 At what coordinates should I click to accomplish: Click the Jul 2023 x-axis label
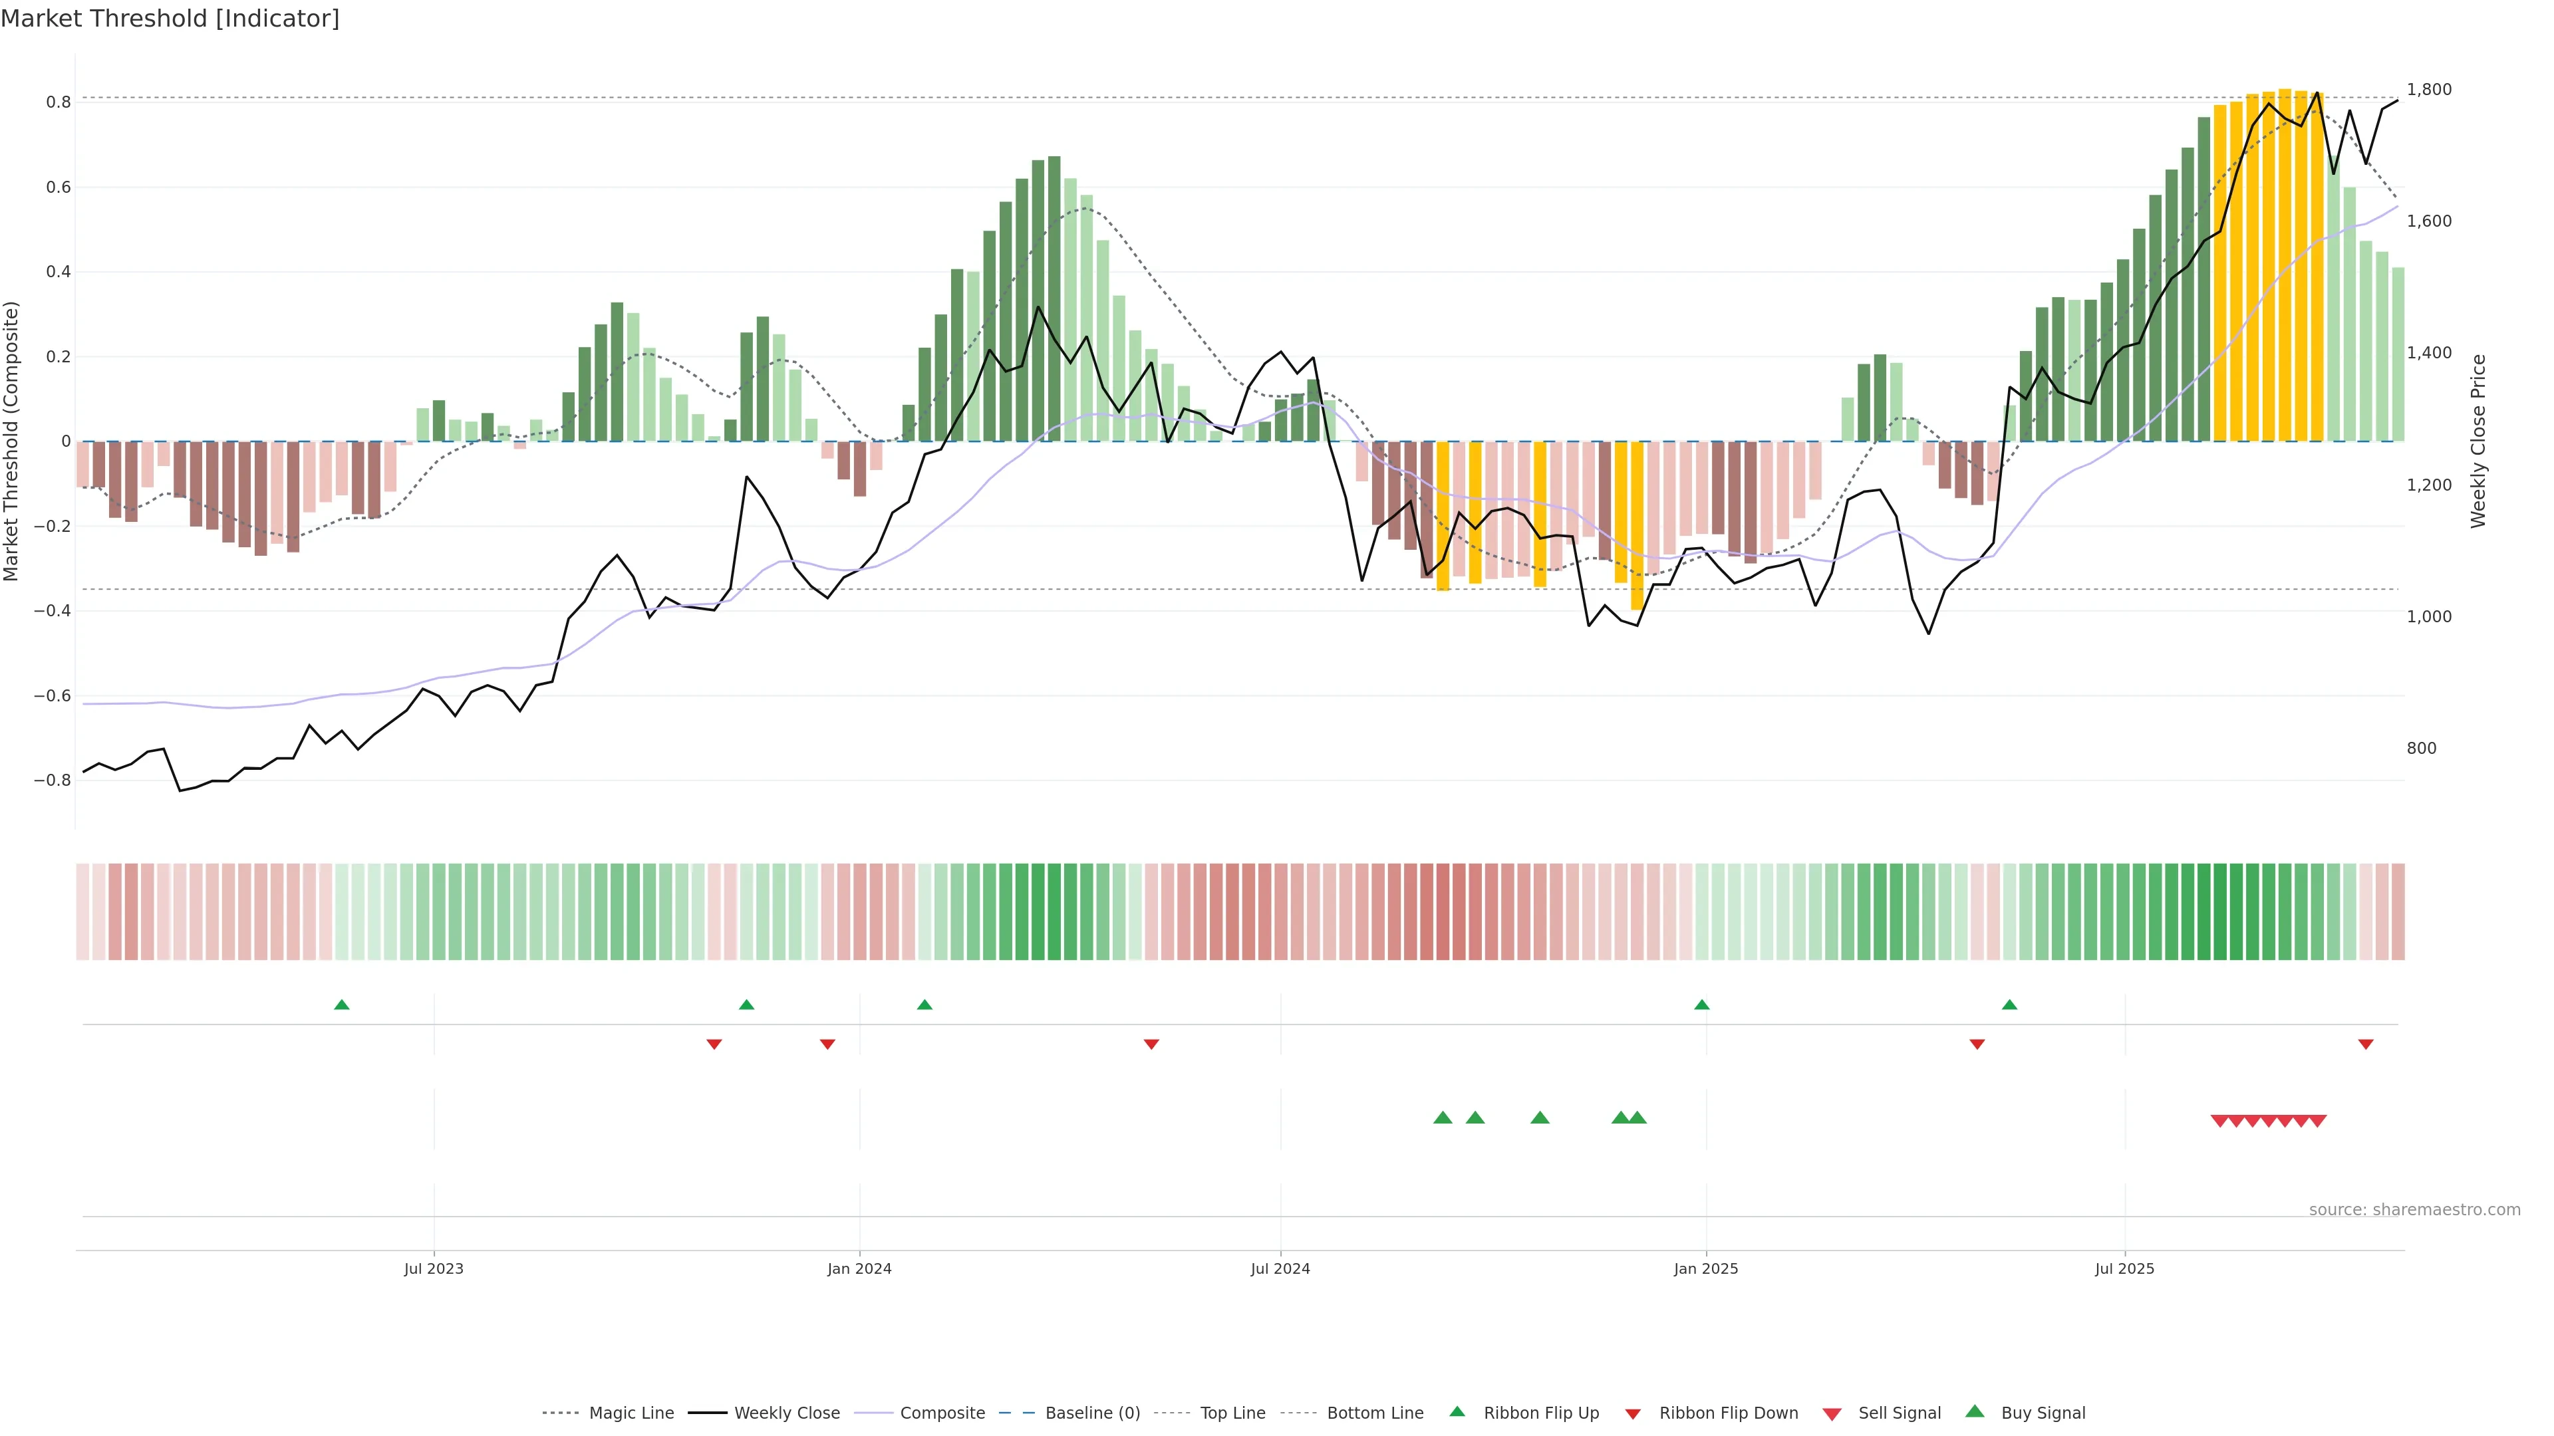click(x=433, y=1268)
